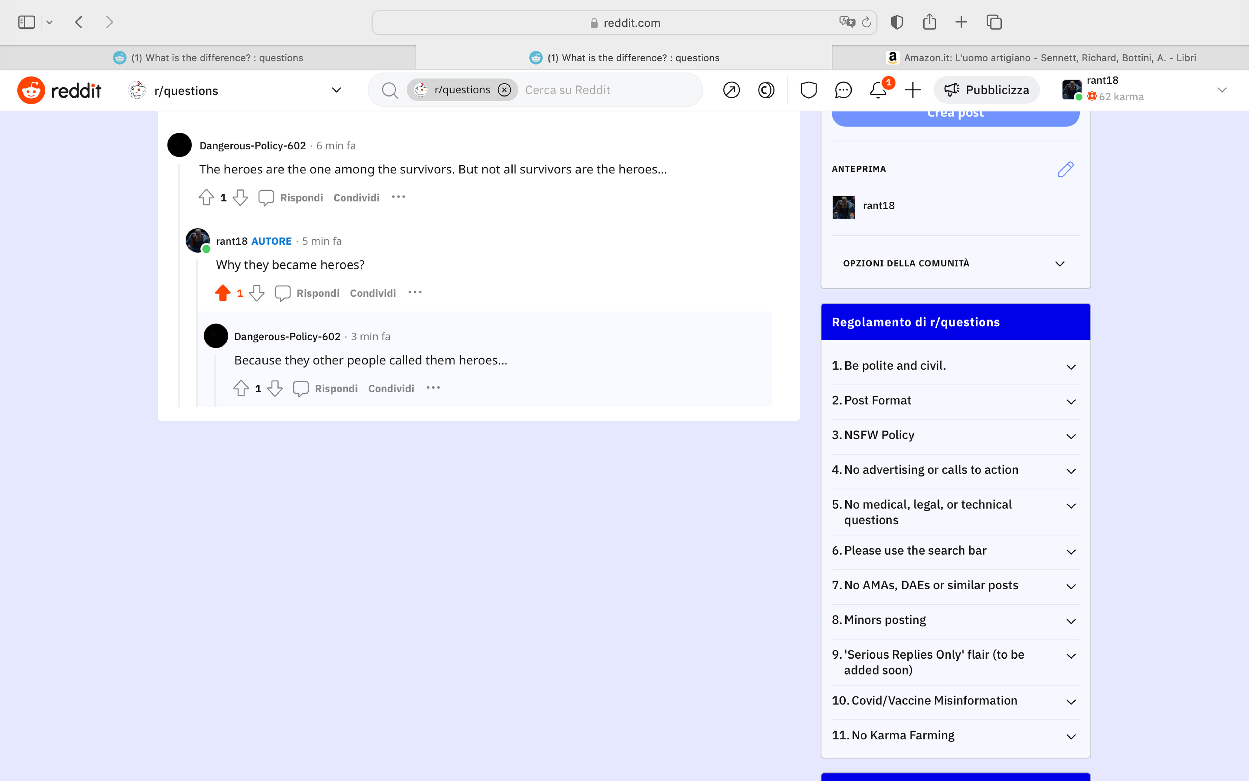Switch to the Amazon.it browser tab
The height and width of the screenshot is (781, 1249).
pyautogui.click(x=1041, y=58)
